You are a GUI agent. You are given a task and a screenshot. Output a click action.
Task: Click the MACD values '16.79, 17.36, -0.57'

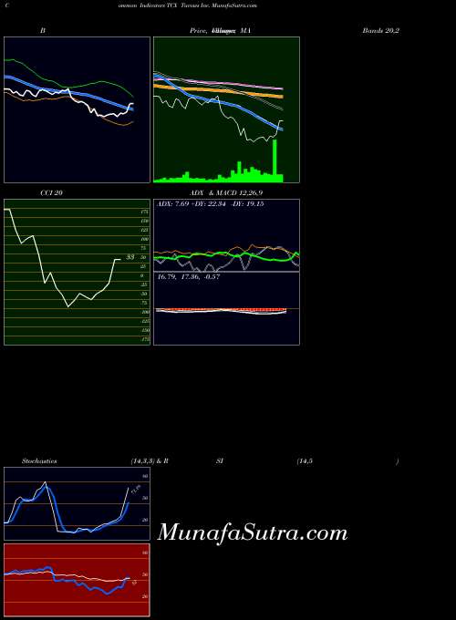pyautogui.click(x=189, y=277)
